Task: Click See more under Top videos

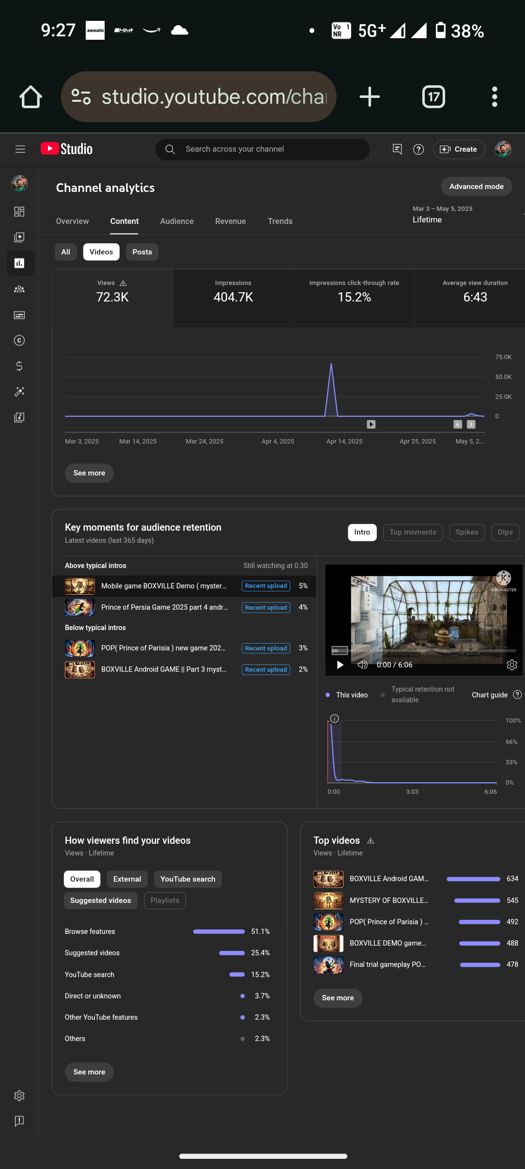Action: (x=338, y=998)
